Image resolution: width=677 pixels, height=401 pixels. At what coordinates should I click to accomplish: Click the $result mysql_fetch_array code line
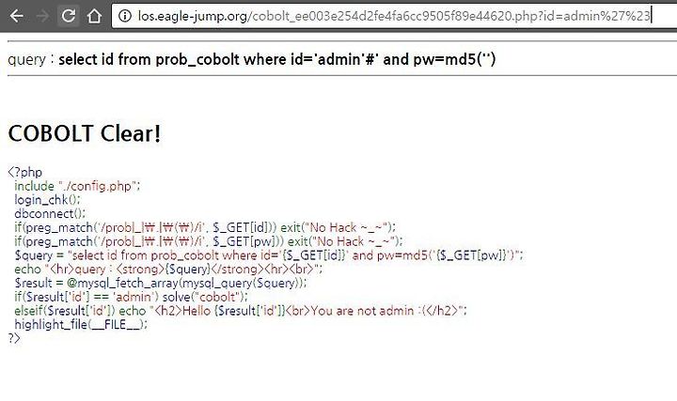161,283
